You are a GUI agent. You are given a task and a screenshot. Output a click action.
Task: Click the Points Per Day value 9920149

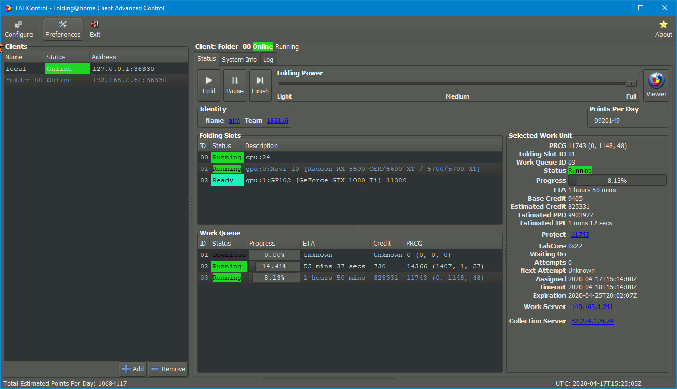pyautogui.click(x=607, y=121)
